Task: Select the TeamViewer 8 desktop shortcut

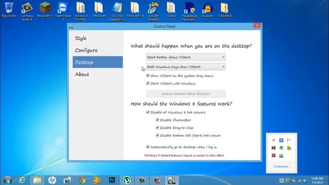Action: (63, 11)
